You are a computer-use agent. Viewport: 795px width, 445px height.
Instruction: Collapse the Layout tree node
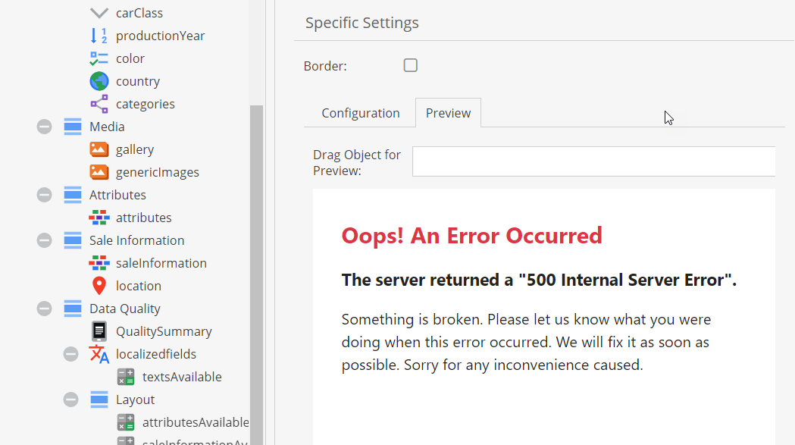(x=70, y=400)
